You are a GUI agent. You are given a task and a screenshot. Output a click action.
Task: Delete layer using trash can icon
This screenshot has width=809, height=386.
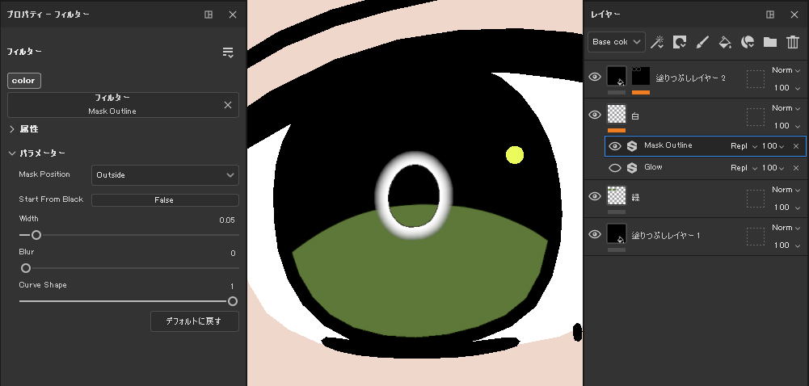click(x=792, y=42)
